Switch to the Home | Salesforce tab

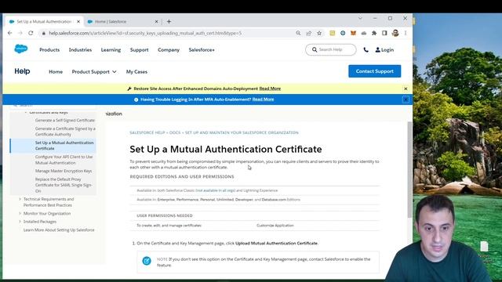(x=122, y=21)
